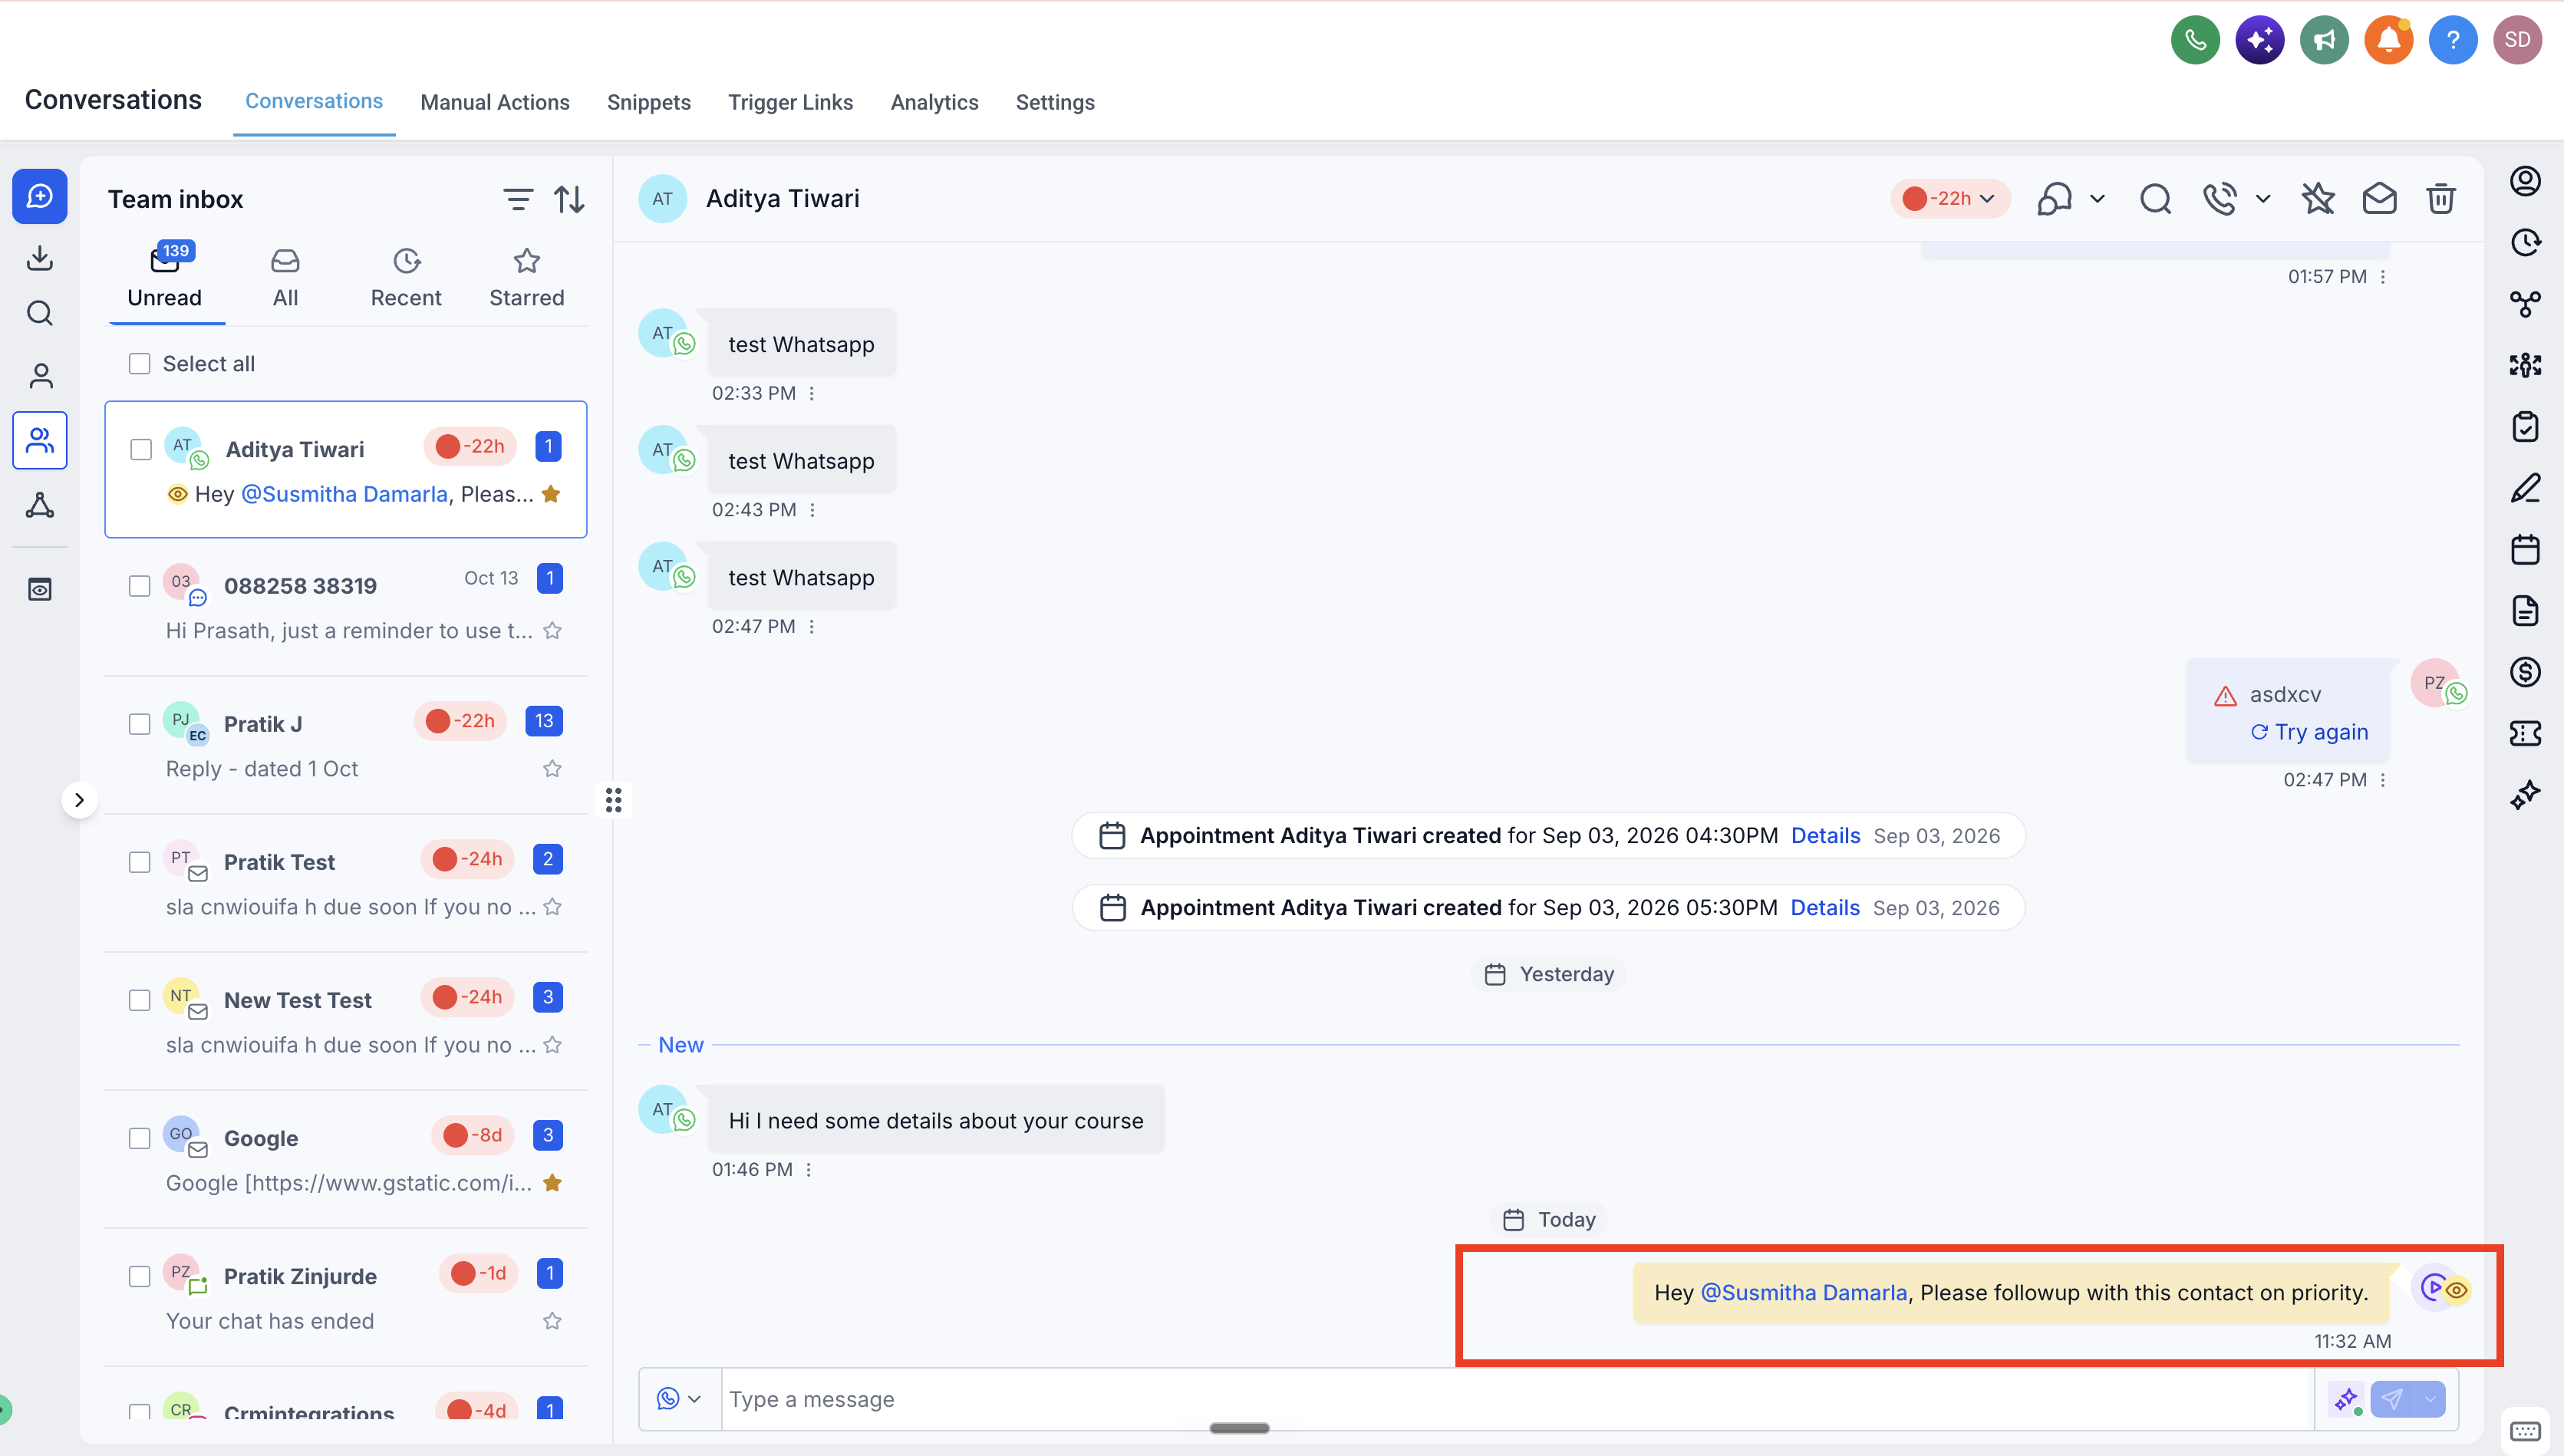The height and width of the screenshot is (1456, 2564).
Task: Click the AI sparkle icon in message composer
Action: point(2345,1399)
